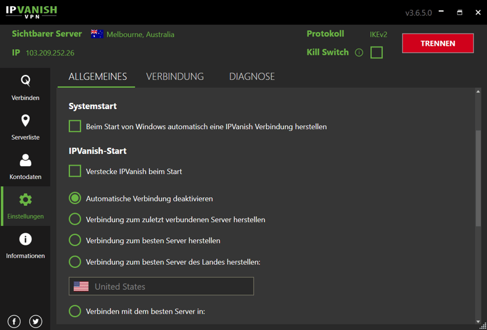Image resolution: width=487 pixels, height=330 pixels.
Task: Click the Melbourne, Australia server text
Action: [x=141, y=35]
